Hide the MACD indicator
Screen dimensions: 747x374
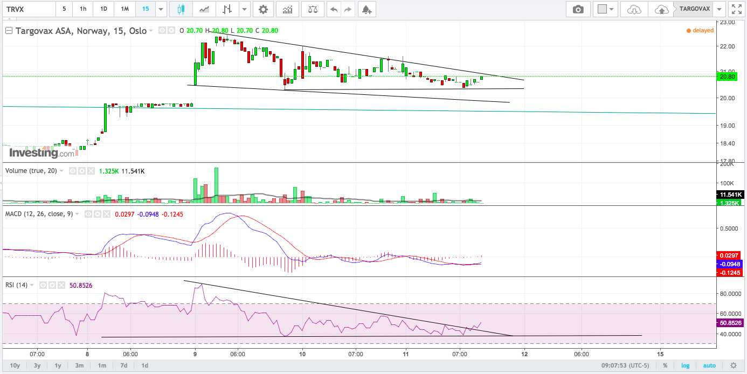(89, 214)
